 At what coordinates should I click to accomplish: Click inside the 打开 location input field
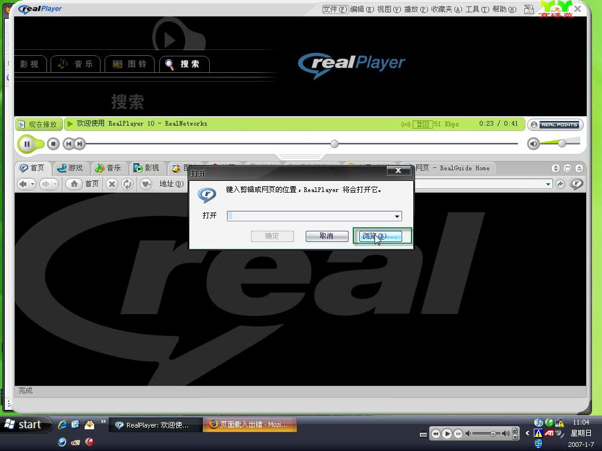tap(309, 216)
